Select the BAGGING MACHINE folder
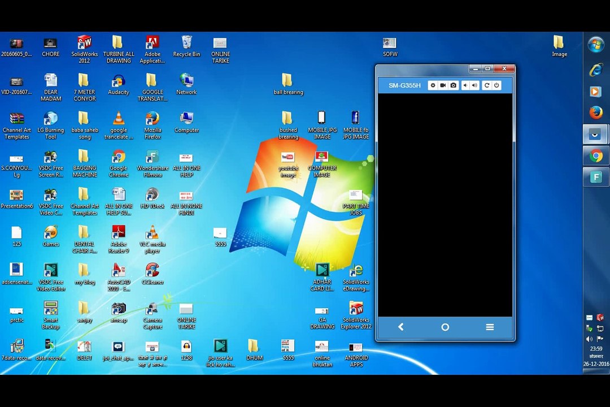 [84, 163]
